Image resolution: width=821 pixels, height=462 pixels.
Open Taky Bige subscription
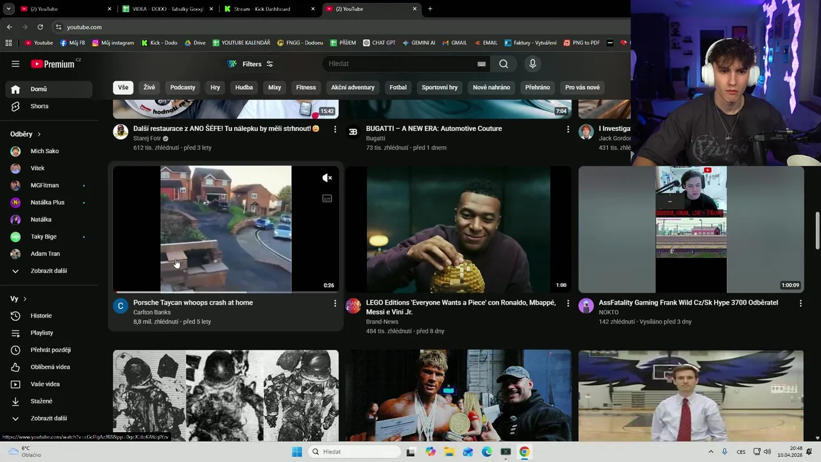click(49, 237)
